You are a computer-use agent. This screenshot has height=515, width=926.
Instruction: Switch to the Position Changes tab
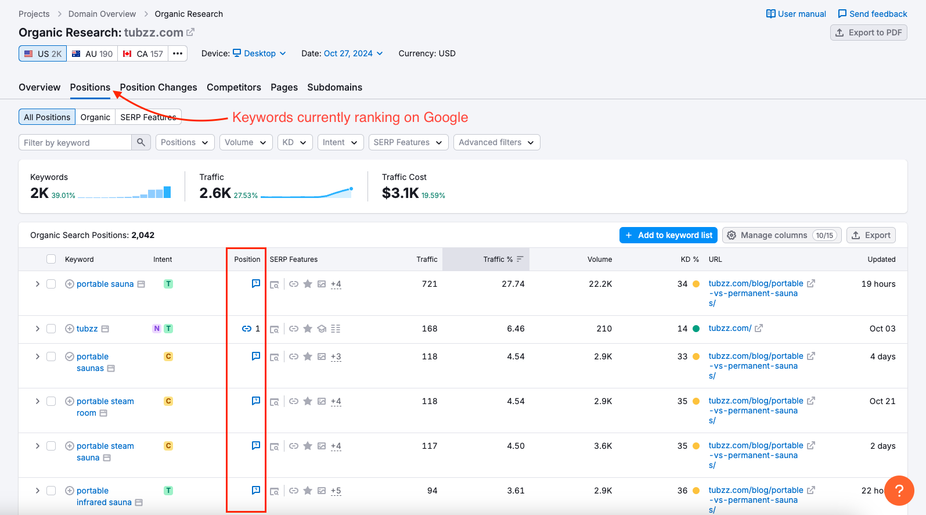pyautogui.click(x=158, y=87)
